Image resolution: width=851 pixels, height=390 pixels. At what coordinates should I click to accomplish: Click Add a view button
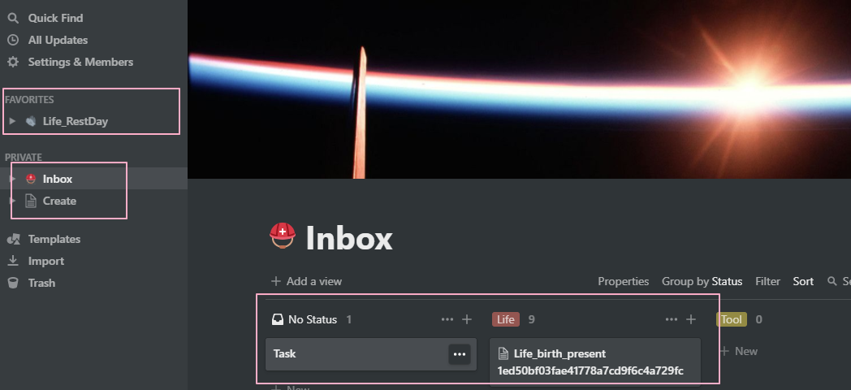tap(307, 281)
